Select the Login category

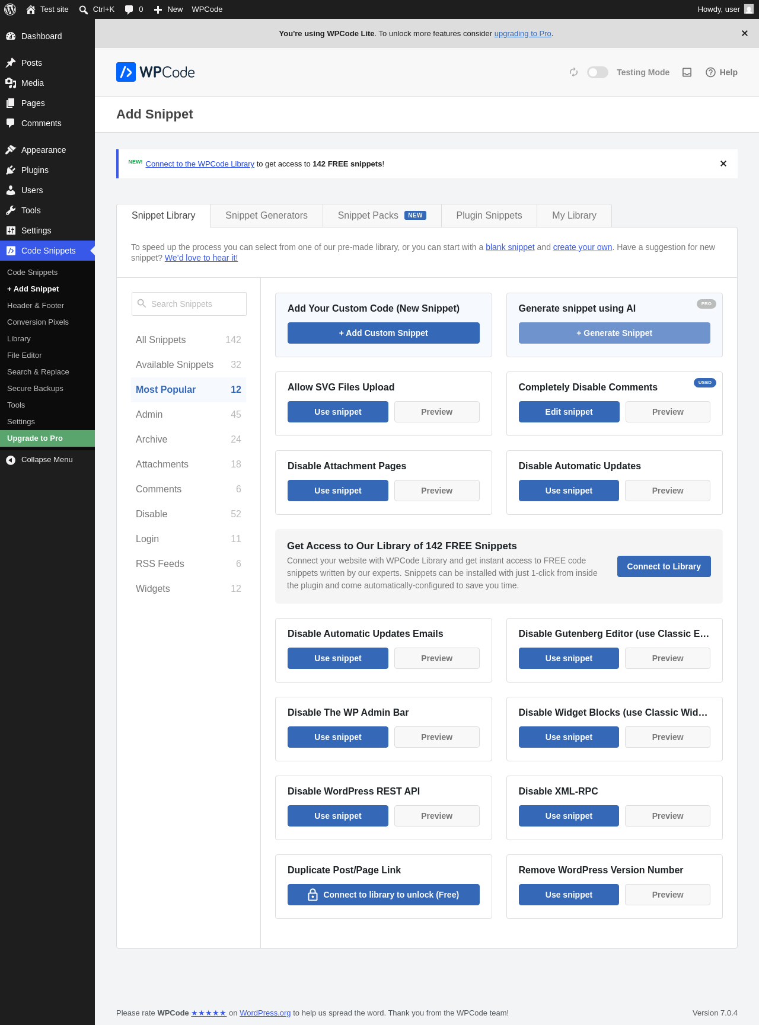tap(189, 539)
